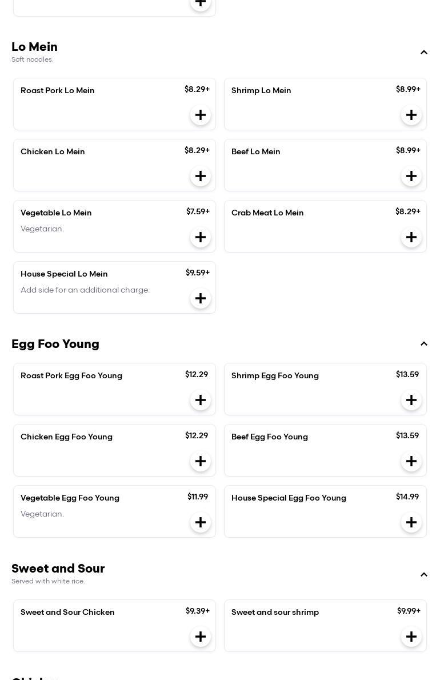Add Sweet and sour shrimp to cart
This screenshot has width=440, height=680.
point(411,637)
